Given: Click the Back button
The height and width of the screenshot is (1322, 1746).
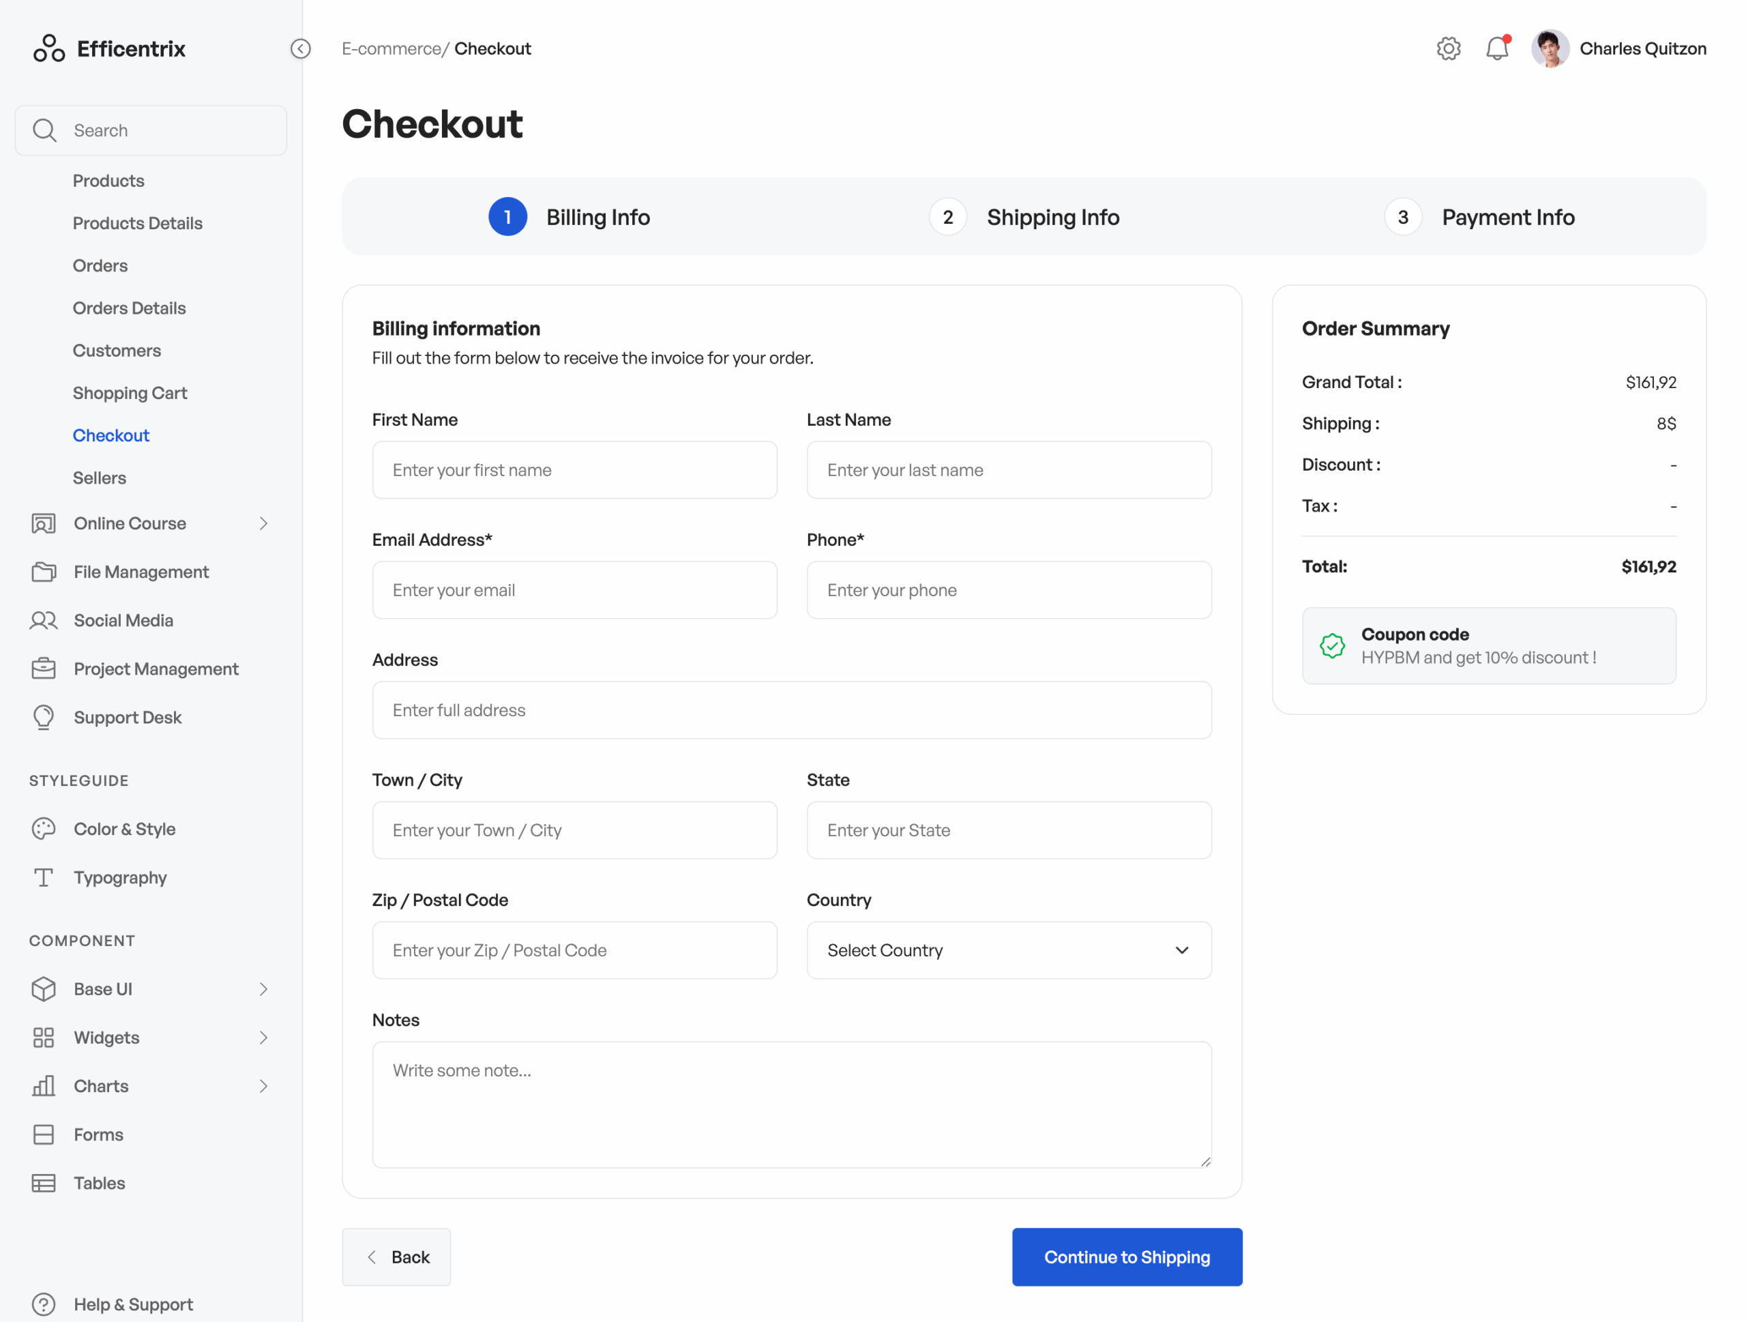Looking at the screenshot, I should [396, 1257].
